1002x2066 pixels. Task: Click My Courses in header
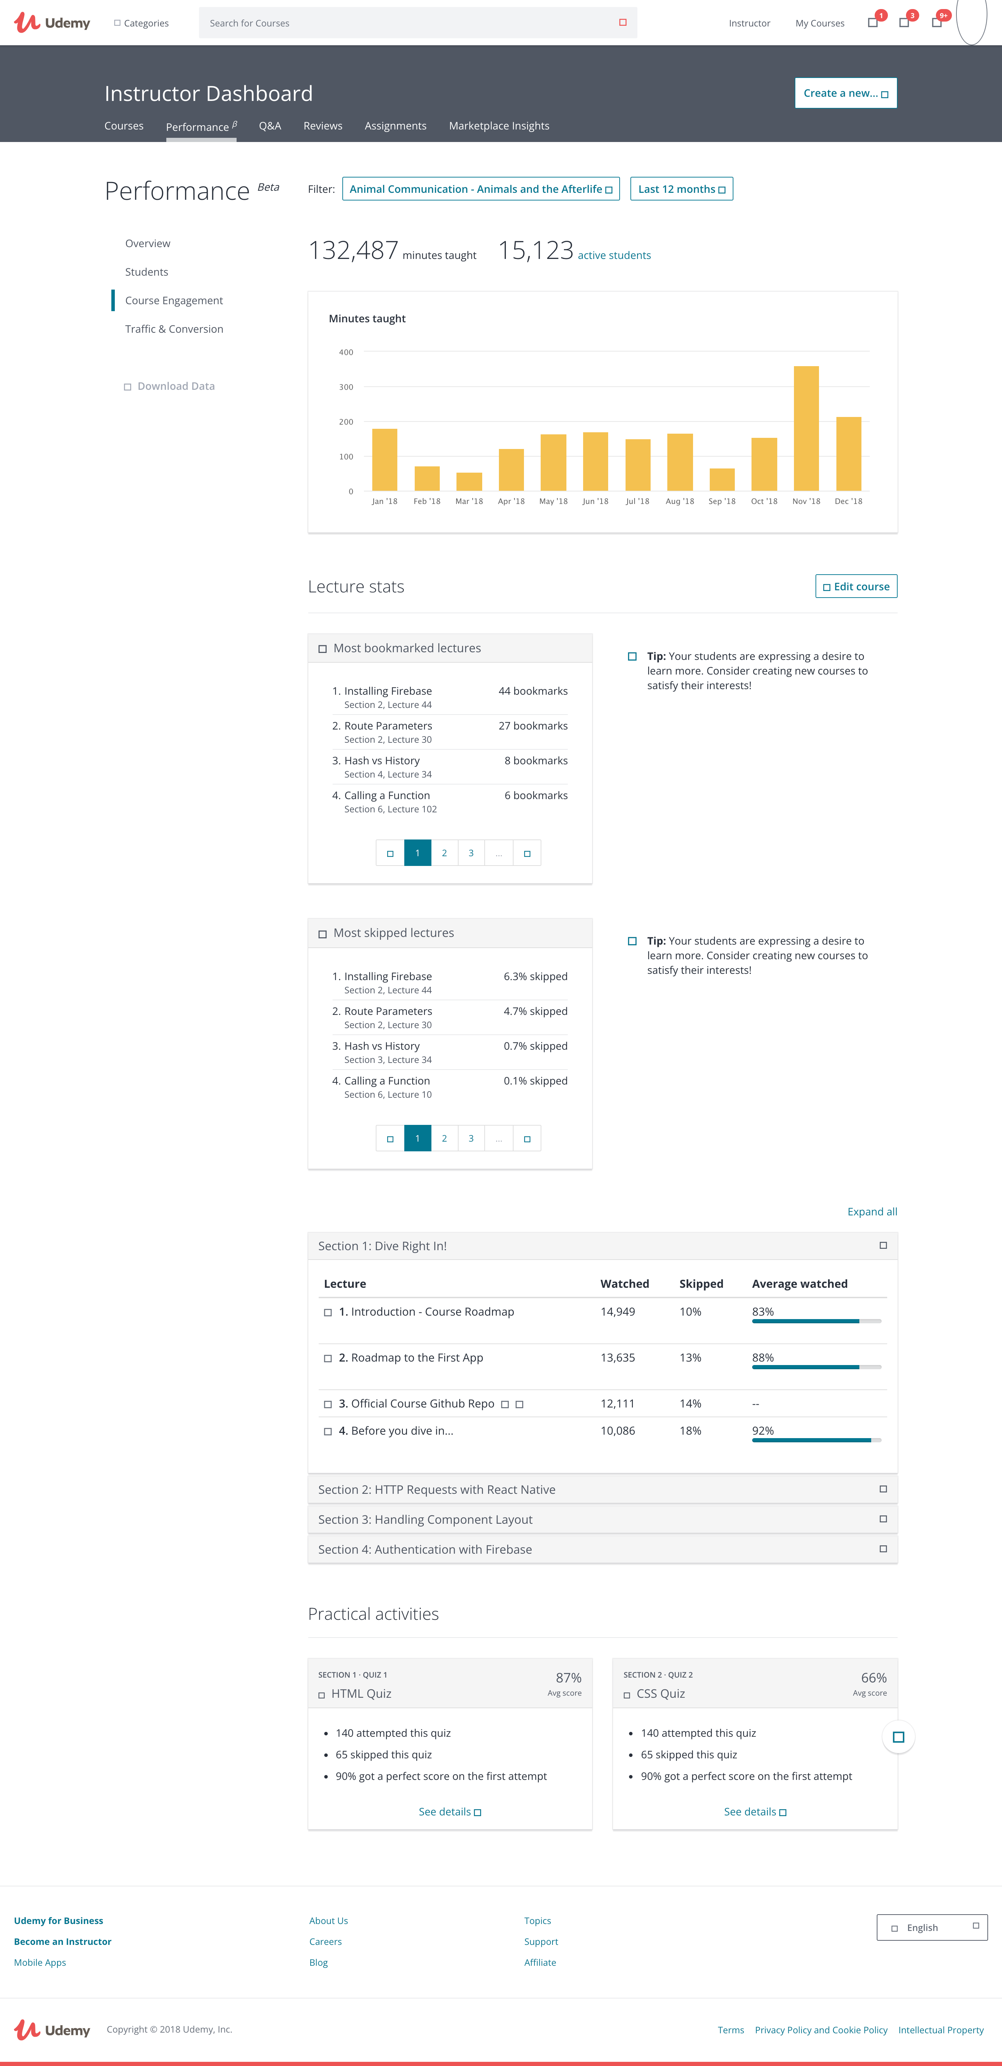coord(820,23)
